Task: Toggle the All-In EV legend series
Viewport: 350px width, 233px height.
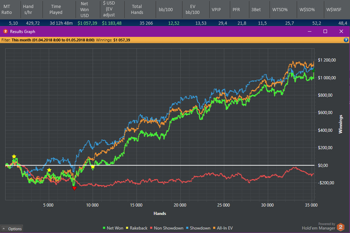Action: pos(223,228)
